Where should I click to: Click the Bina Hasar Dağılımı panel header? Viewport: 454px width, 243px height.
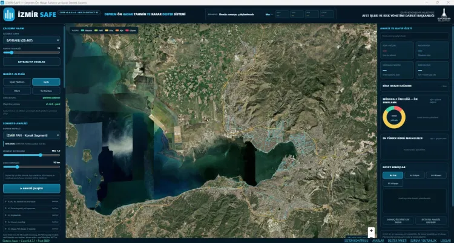click(414, 86)
